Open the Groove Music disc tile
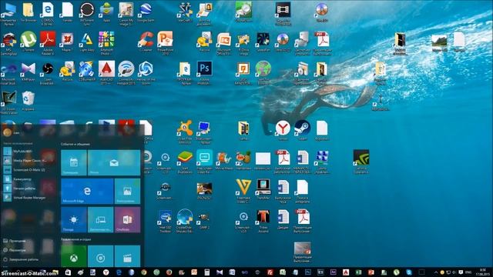The height and width of the screenshot is (277, 493). pos(101,256)
